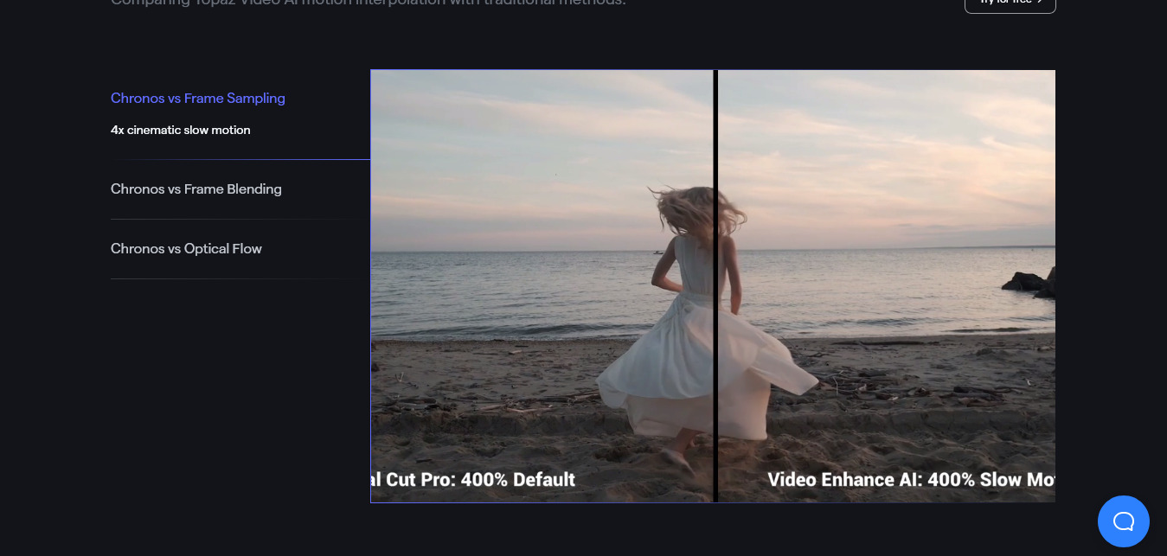Click the Try for free button

coord(1010,3)
